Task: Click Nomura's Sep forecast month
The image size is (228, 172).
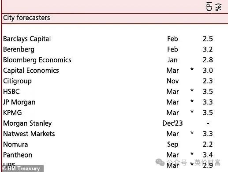Action: pos(172,145)
